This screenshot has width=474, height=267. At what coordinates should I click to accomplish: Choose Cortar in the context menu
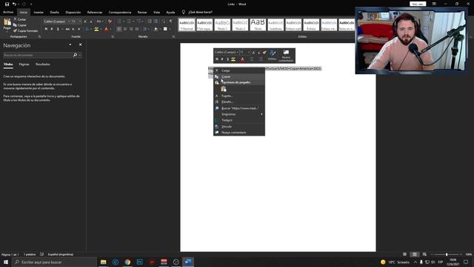(x=239, y=70)
